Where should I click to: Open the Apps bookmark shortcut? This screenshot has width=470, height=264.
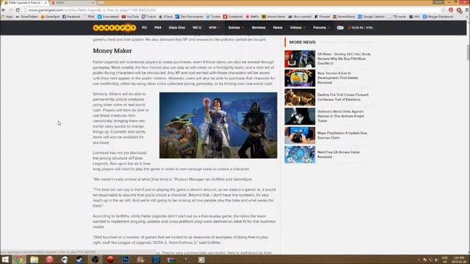click(7, 17)
